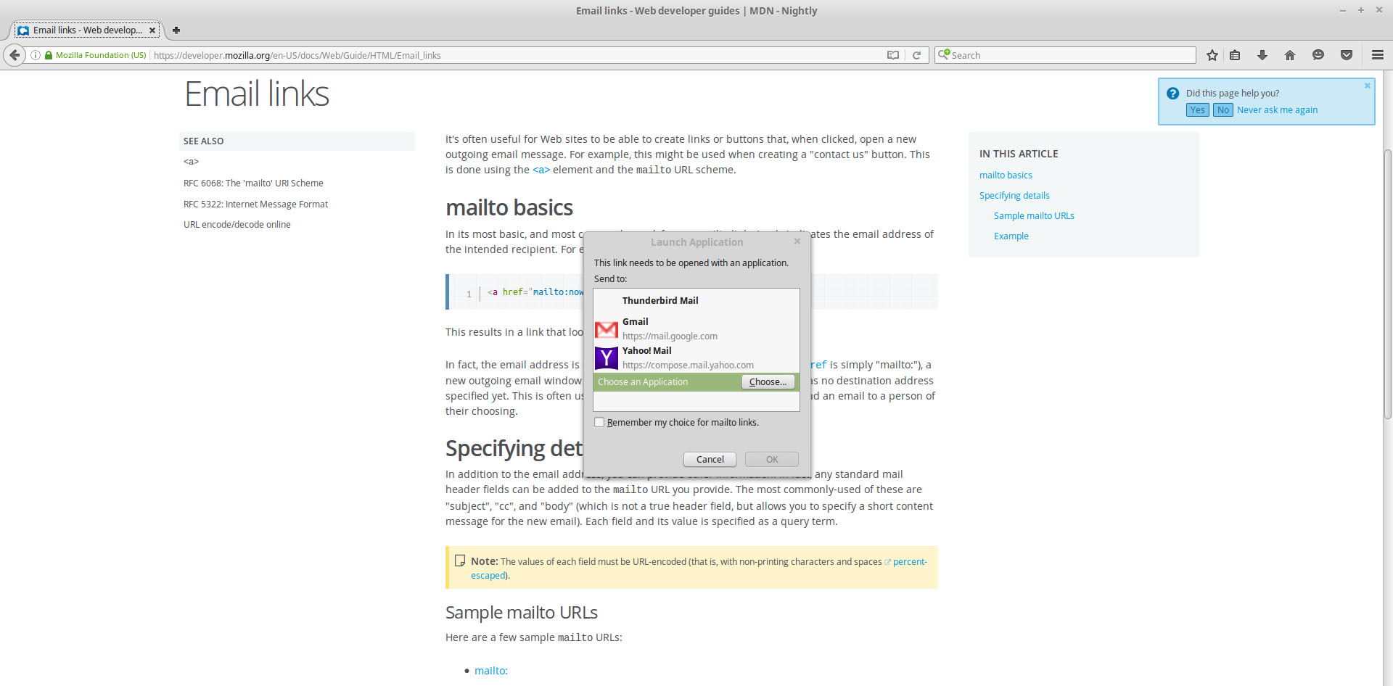
Task: Click the 'Email links' page heading
Action: point(257,94)
